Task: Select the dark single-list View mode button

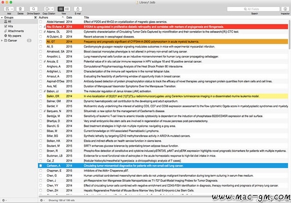Action: [61, 9]
